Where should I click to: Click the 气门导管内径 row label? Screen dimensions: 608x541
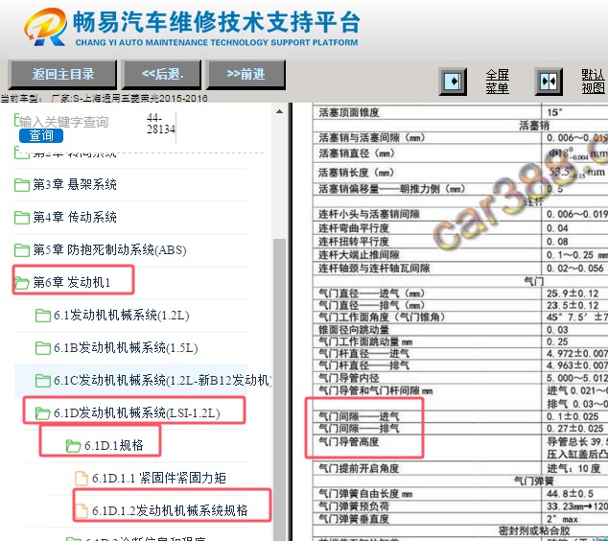pos(349,378)
